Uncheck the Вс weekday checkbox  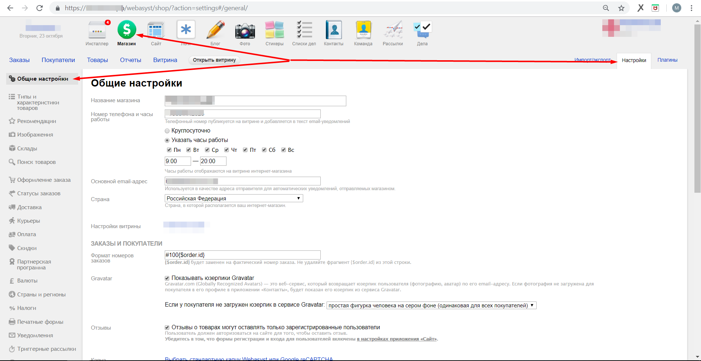(x=283, y=150)
